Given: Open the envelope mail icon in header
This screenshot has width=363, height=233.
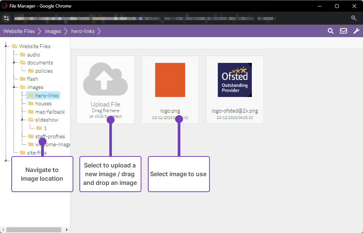Looking at the screenshot, I should pos(343,31).
